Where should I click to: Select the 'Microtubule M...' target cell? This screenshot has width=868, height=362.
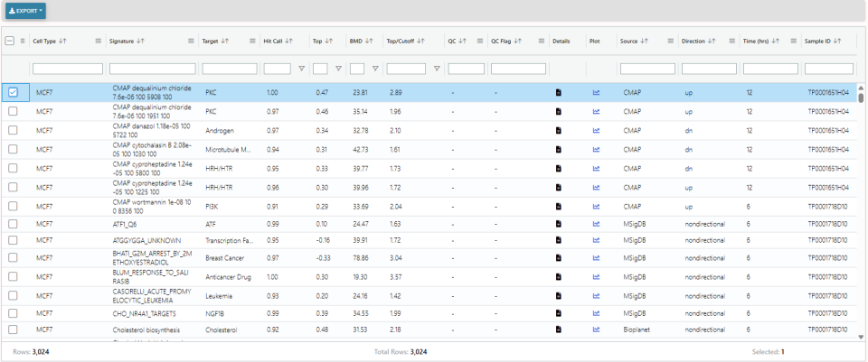point(227,149)
